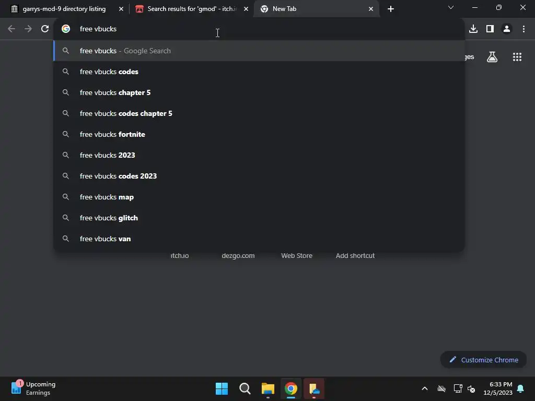Click the browser back arrow
Screen dimensions: 535x401
11,29
